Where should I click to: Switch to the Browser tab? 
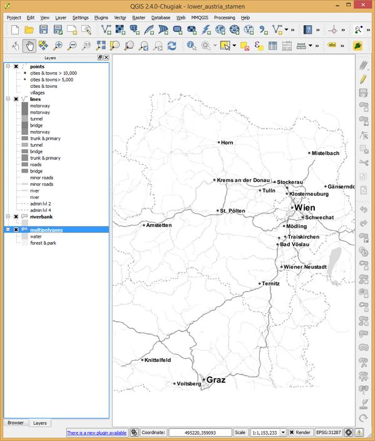pos(16,423)
